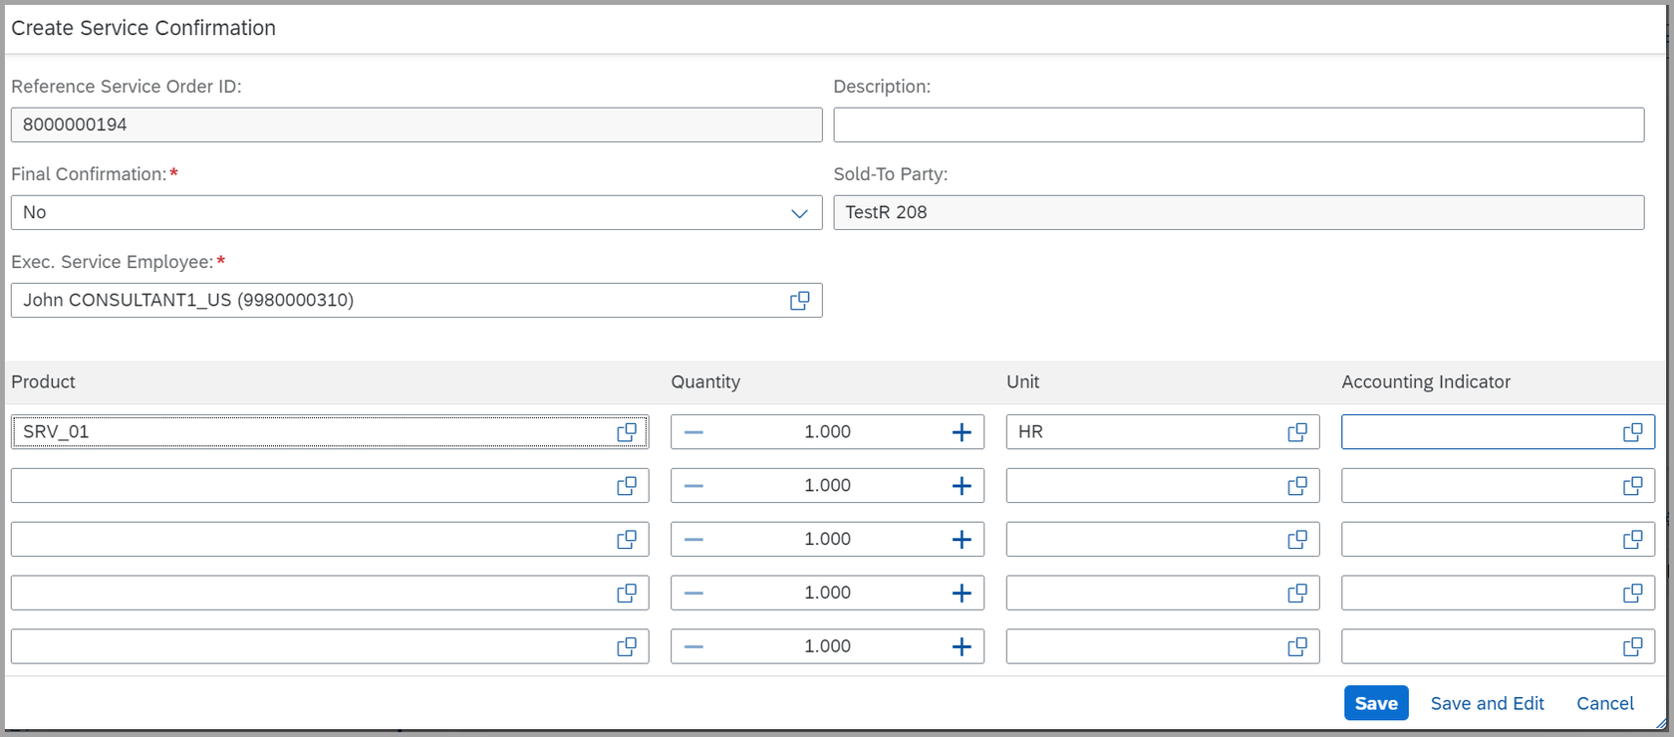Open unit value help in second row
Screen dimensions: 1674x737
pyautogui.click(x=1297, y=486)
